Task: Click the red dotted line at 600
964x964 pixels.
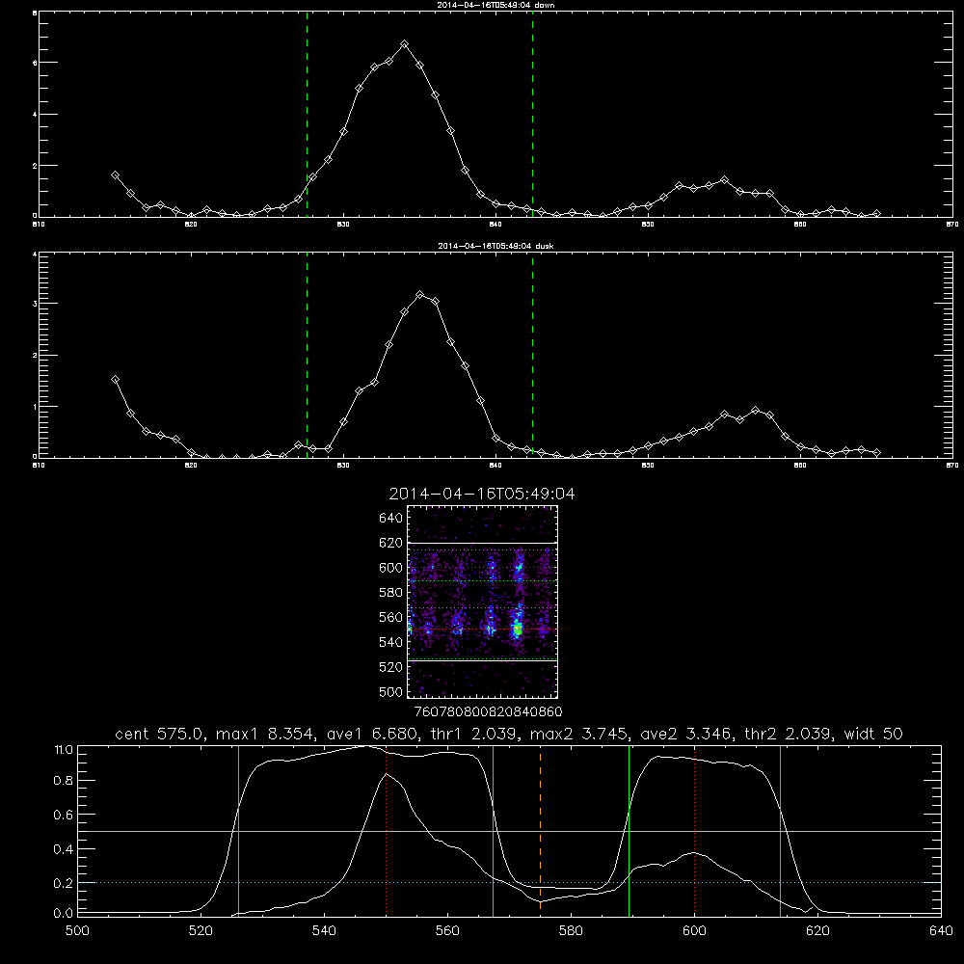Action: coord(694,830)
